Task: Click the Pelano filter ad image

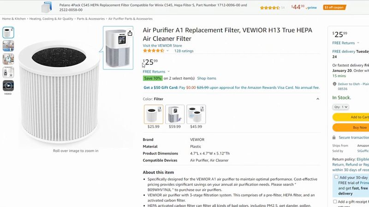Action: click(x=47, y=7)
